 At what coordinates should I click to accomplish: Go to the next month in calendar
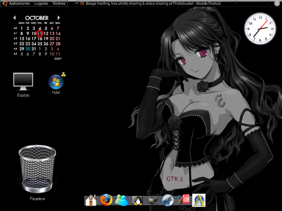pos(59,18)
